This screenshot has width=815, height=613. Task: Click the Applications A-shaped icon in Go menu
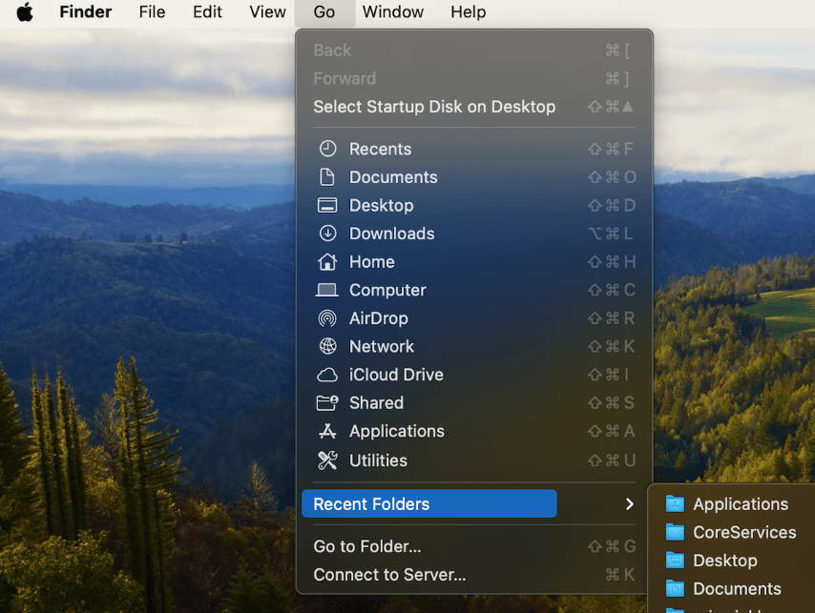coord(327,431)
